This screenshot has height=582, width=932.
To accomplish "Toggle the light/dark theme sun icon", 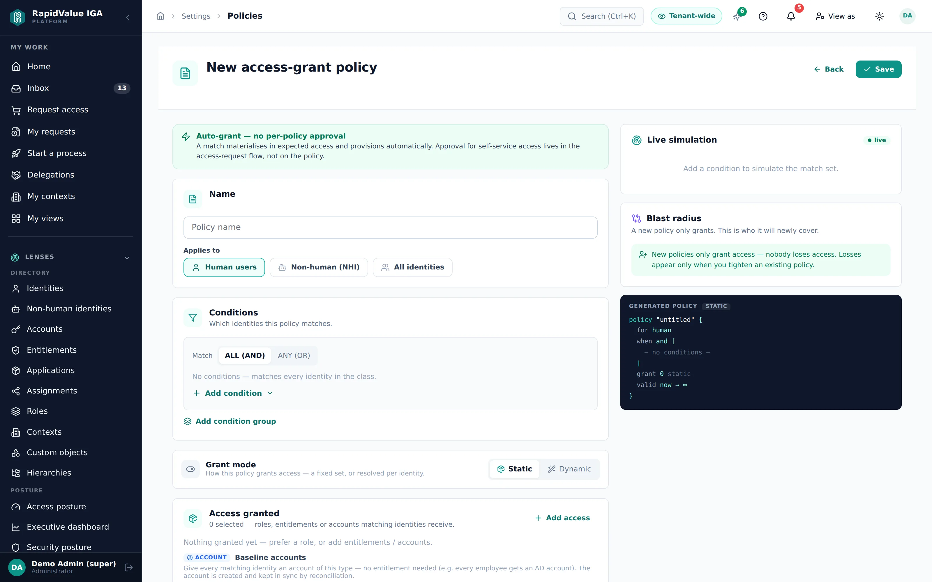I will [x=879, y=16].
